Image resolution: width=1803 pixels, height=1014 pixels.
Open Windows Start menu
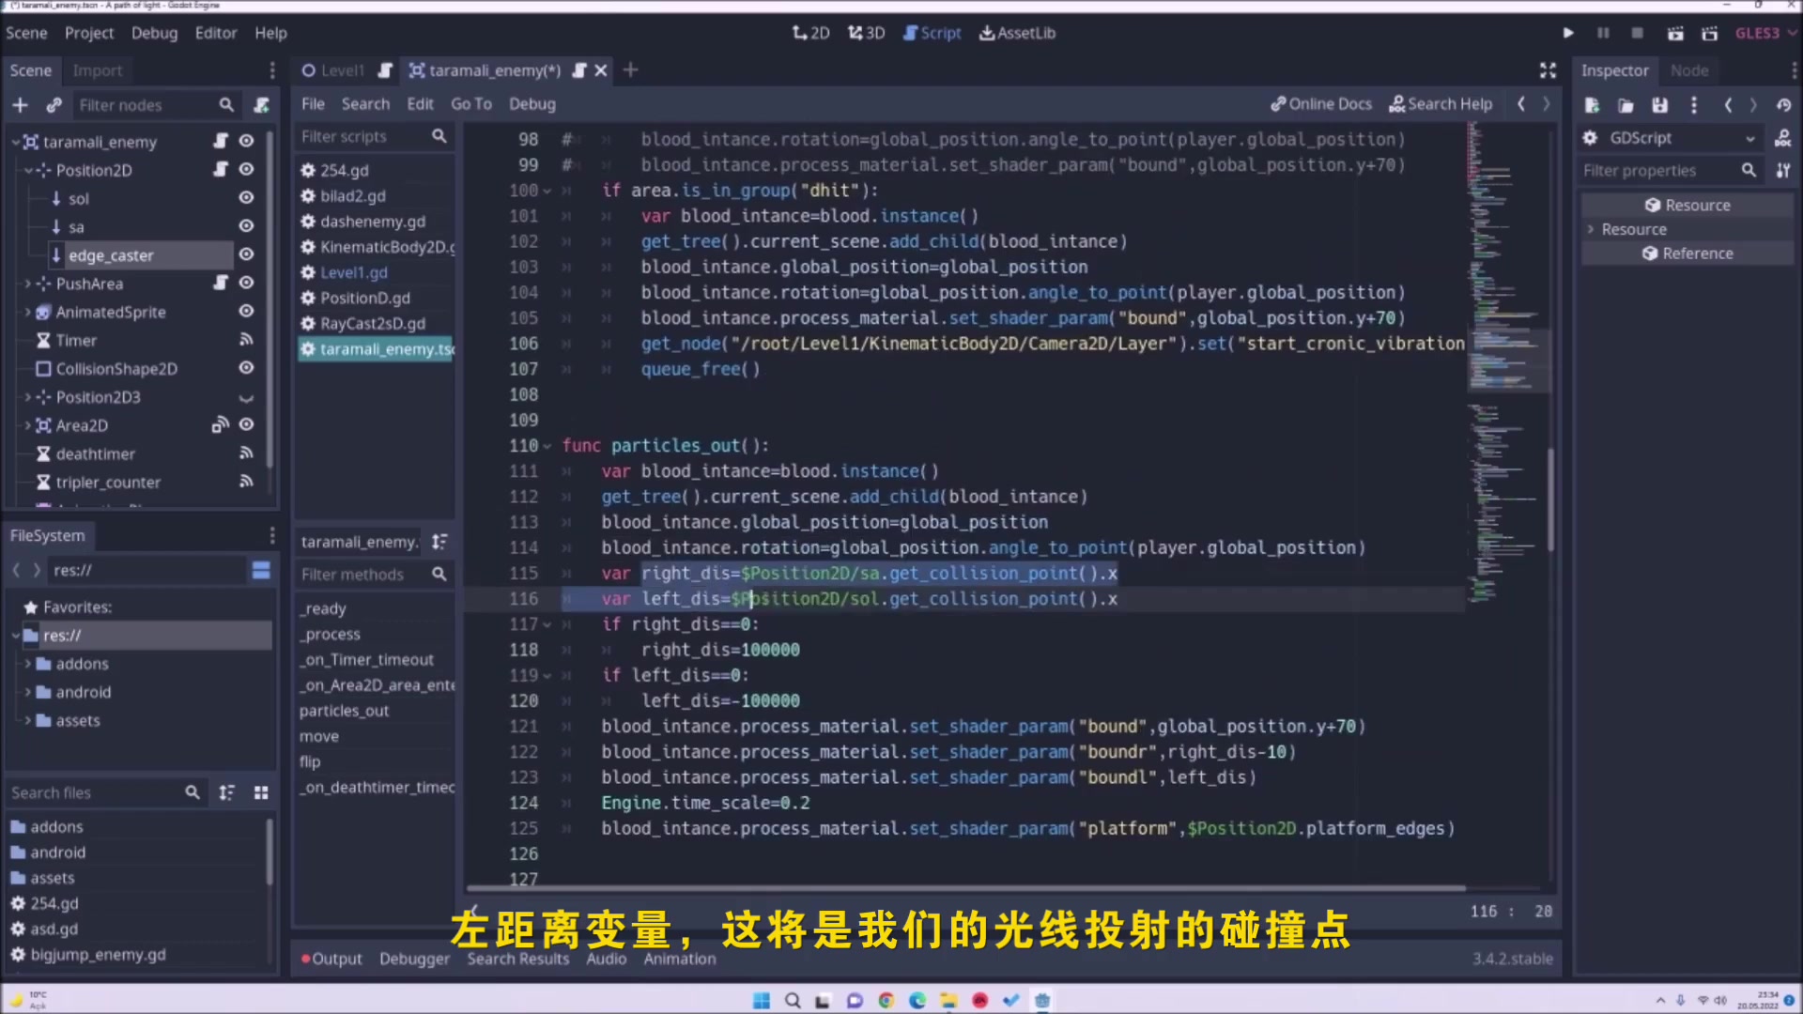click(x=762, y=1000)
